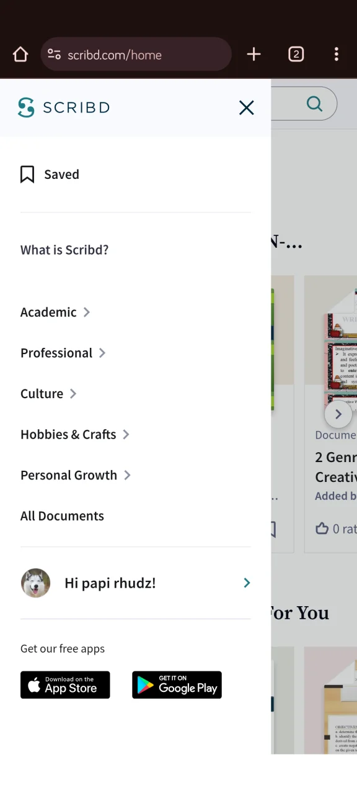Open the browser three-dot menu
Screen dimensions: 357x795
pyautogui.click(x=337, y=55)
